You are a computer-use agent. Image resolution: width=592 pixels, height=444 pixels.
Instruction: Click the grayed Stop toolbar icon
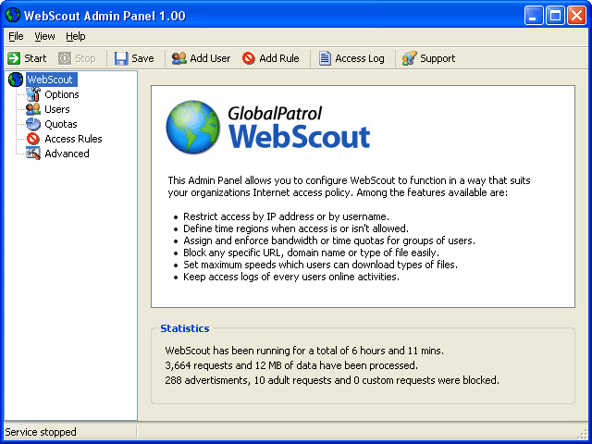pos(65,58)
